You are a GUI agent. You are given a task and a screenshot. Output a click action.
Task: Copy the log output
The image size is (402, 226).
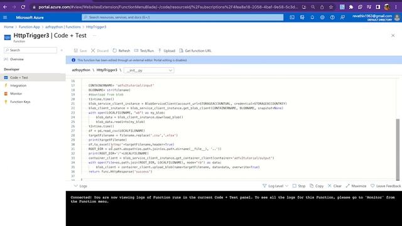(x=317, y=186)
